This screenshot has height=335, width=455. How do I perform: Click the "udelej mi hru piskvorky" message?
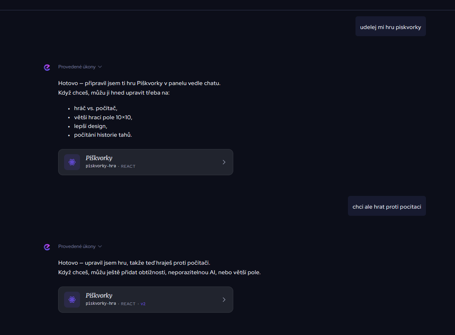coord(391,26)
